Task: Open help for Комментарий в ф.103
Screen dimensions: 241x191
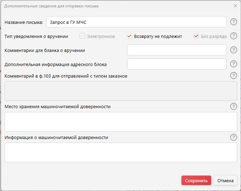Action: tap(234, 76)
